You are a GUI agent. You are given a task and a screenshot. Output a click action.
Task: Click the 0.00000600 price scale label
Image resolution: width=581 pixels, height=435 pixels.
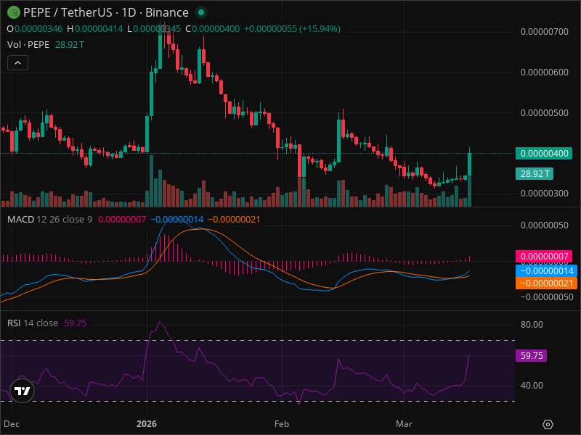click(544, 72)
